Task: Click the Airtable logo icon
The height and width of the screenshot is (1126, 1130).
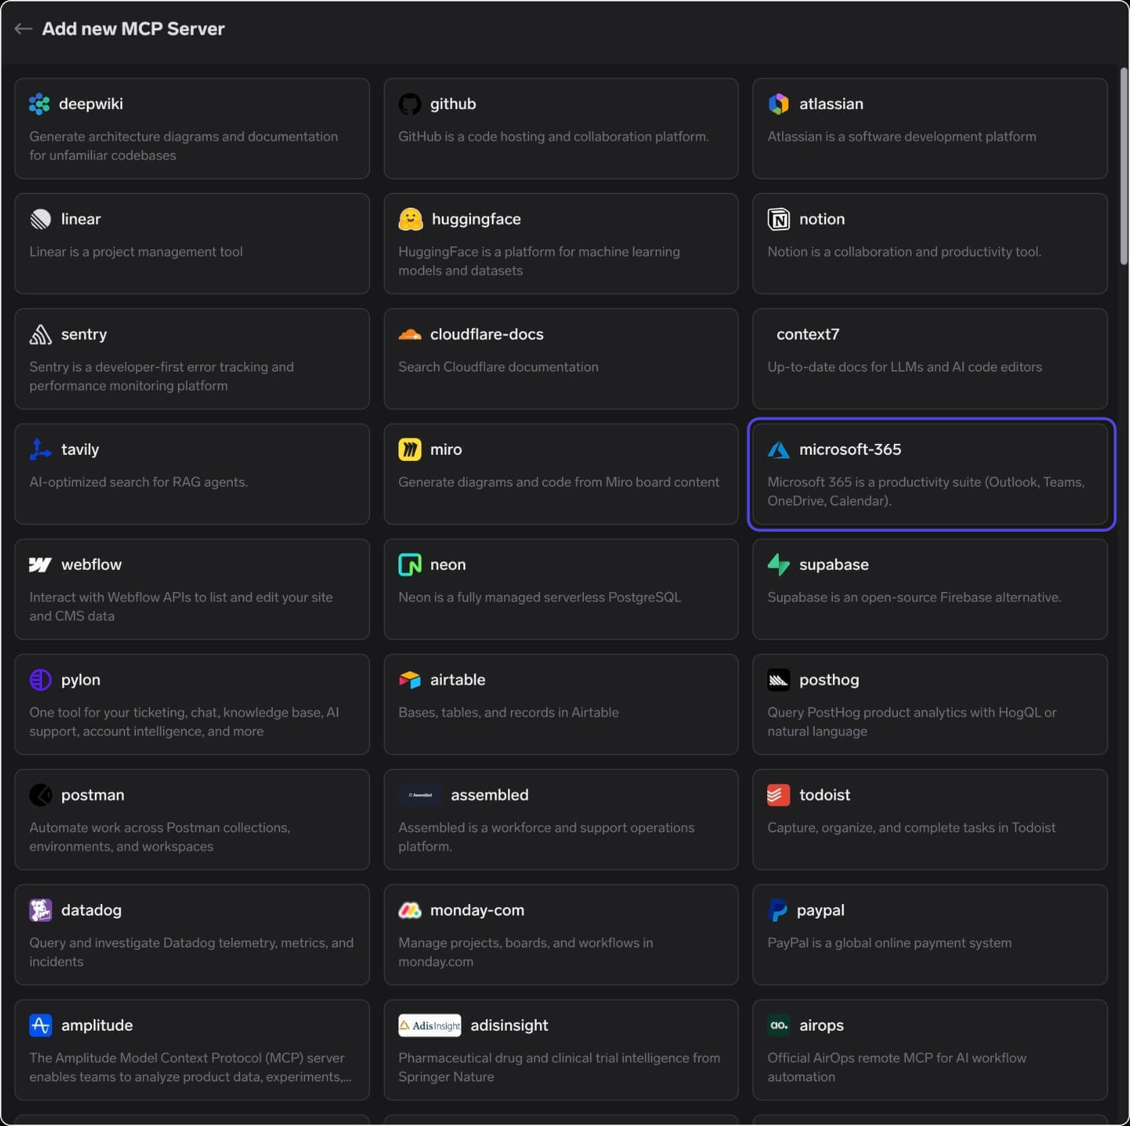Action: [x=409, y=679]
